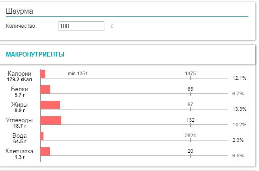
Task: Click the min 1351 marker on Калории line
Action: [78, 73]
